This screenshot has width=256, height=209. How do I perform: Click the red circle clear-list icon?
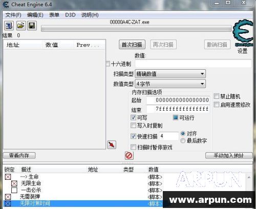pos(129,156)
